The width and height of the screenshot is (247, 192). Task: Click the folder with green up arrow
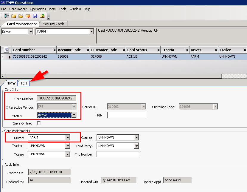[x=42, y=16]
